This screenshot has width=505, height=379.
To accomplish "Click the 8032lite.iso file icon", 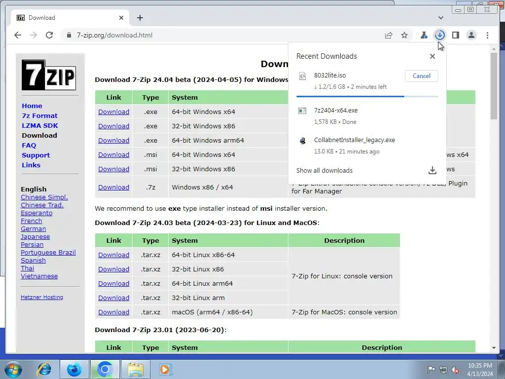I will (x=302, y=76).
